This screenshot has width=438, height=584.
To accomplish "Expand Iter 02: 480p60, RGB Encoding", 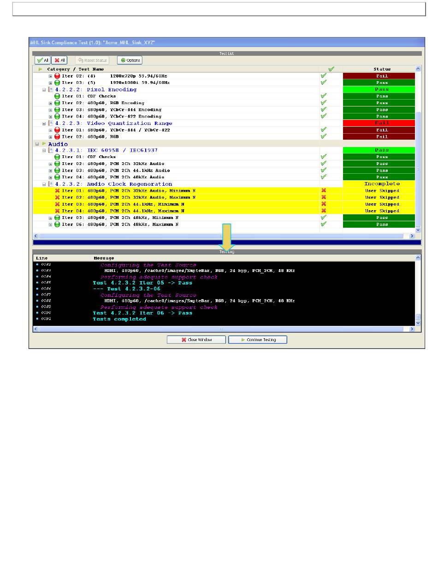I will (x=51, y=103).
